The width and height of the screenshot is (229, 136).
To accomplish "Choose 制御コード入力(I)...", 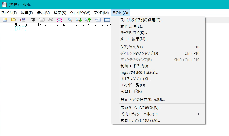I will [158, 66].
